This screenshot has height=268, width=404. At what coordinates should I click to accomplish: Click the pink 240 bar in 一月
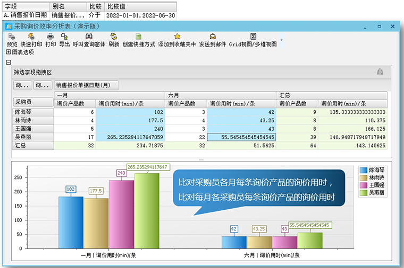[121, 215]
